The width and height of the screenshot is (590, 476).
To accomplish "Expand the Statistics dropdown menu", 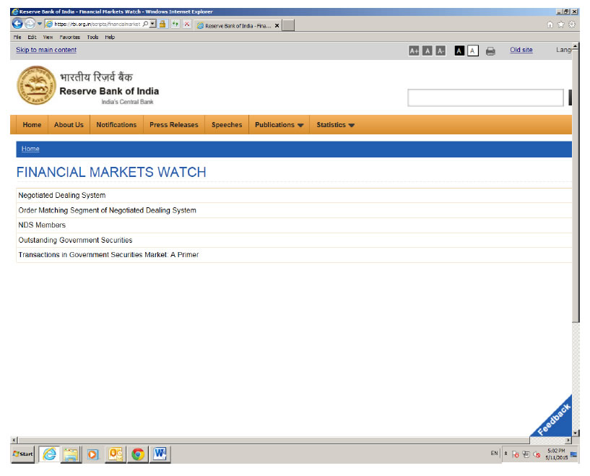I will [x=335, y=125].
